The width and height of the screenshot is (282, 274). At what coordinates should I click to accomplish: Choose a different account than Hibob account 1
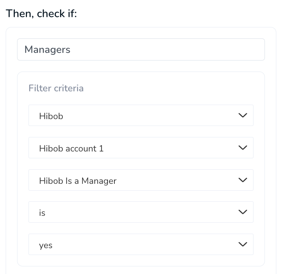141,148
